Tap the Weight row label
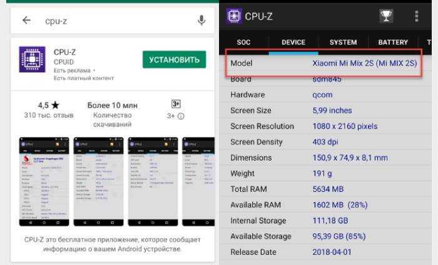Viewport: 438px width, 265px height. point(242,174)
